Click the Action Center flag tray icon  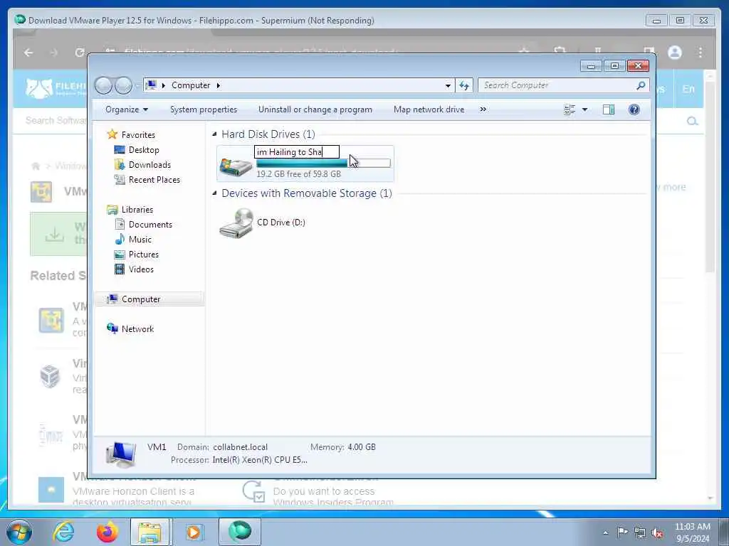tap(622, 532)
